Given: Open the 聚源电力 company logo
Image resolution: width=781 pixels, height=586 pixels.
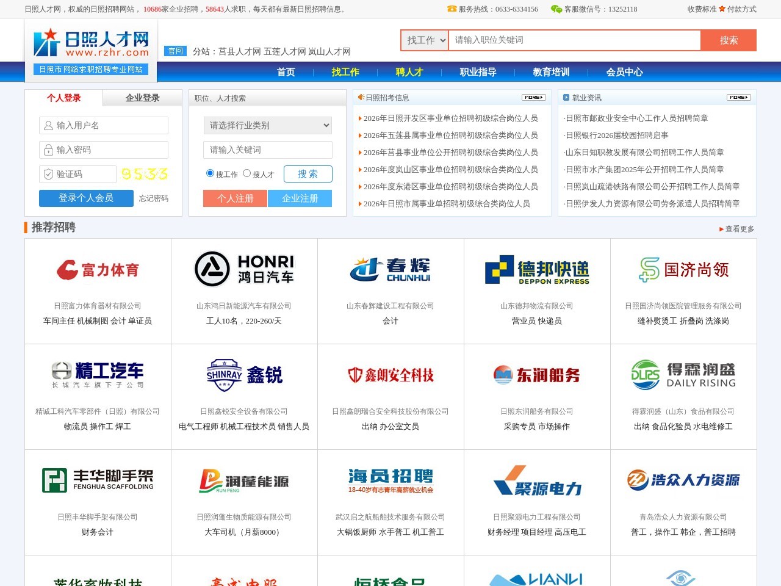Looking at the screenshot, I should (537, 481).
